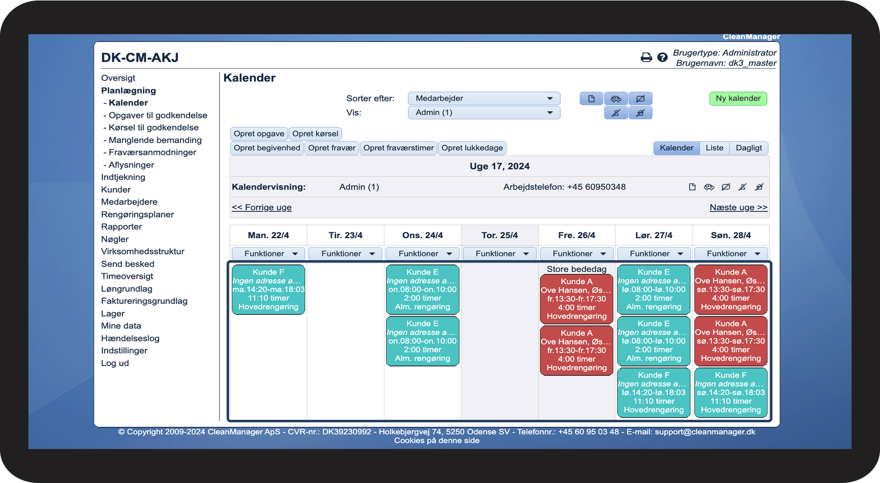Click the car icon filter button
This screenshot has height=483, width=880.
[x=616, y=98]
